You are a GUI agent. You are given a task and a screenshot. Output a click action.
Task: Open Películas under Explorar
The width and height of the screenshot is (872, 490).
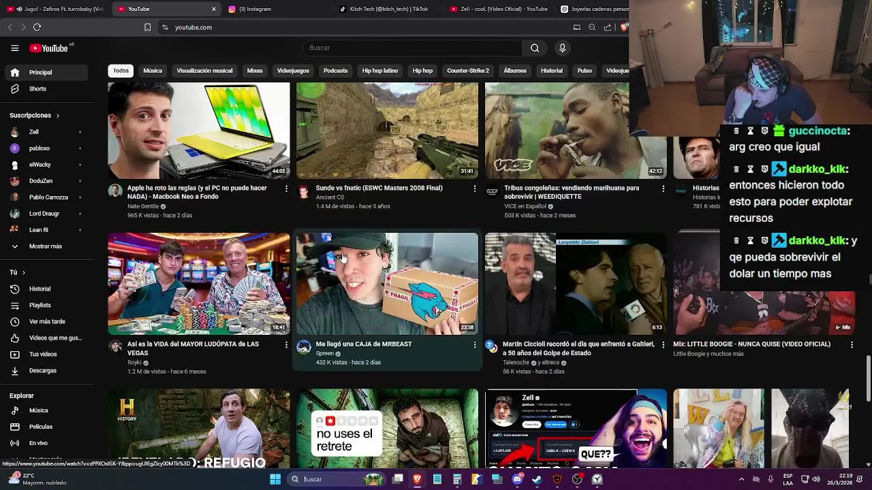pos(46,427)
